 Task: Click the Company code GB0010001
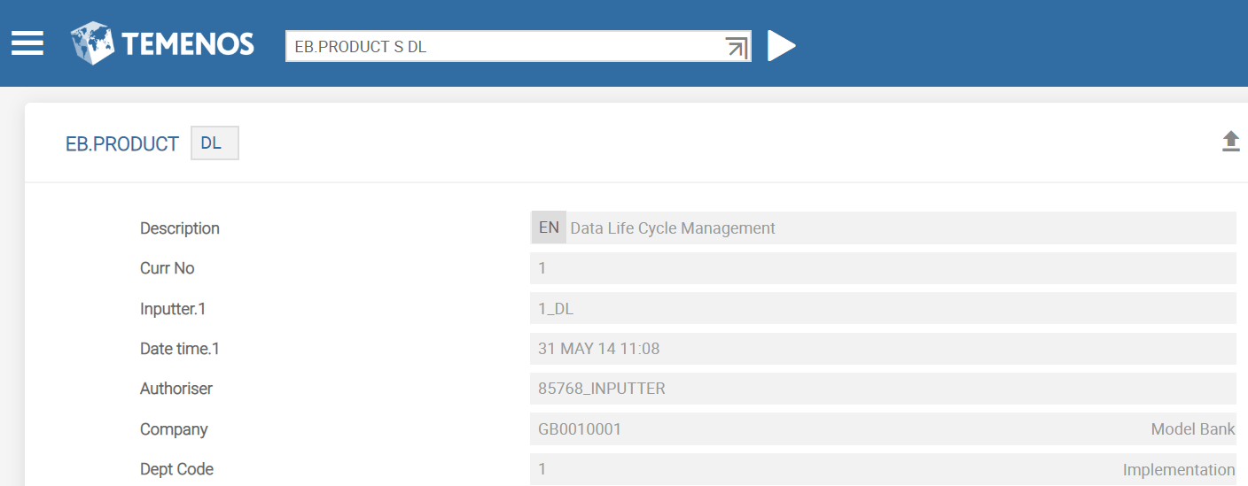[580, 429]
